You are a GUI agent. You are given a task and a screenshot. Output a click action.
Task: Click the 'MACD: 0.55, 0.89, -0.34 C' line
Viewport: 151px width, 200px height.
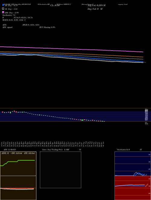click(x=14, y=20)
